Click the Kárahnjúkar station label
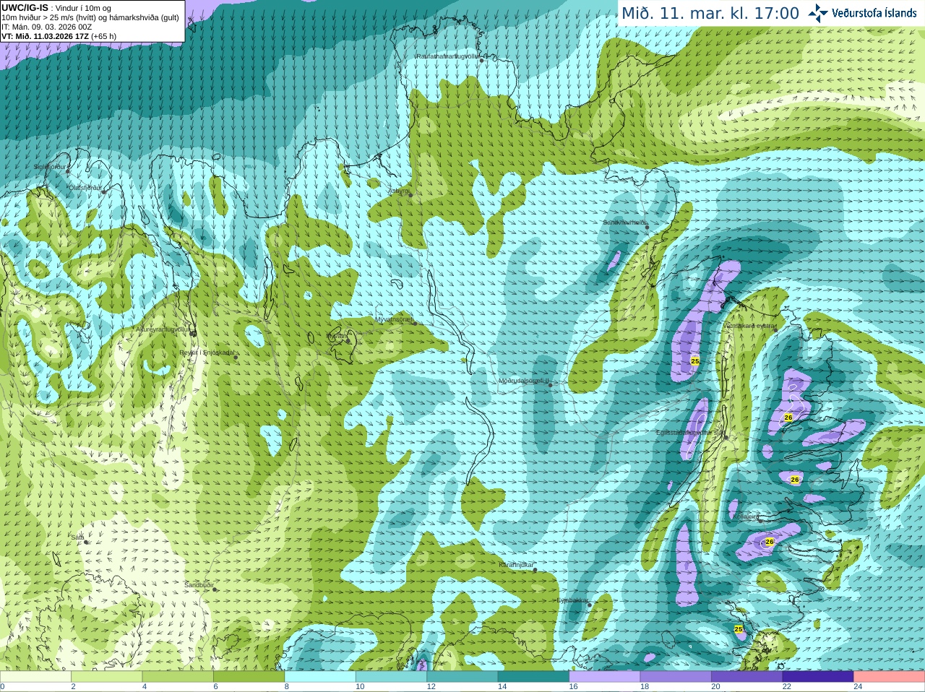This screenshot has height=692, width=925. click(x=516, y=565)
